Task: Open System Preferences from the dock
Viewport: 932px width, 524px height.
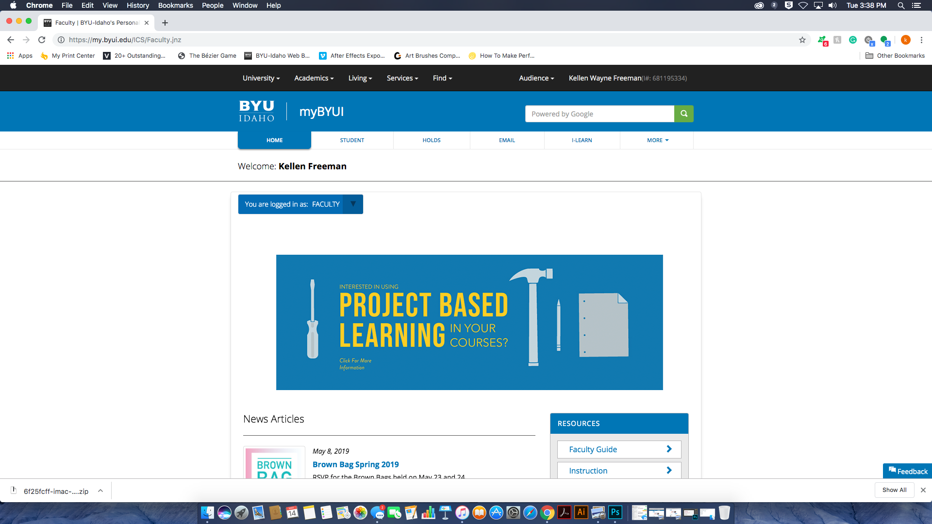Action: point(513,512)
